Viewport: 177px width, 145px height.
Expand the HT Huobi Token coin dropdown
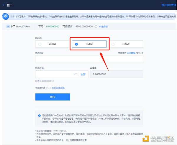[8, 26]
